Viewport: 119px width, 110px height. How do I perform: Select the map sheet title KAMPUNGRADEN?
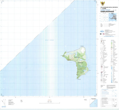(x=107, y=12)
